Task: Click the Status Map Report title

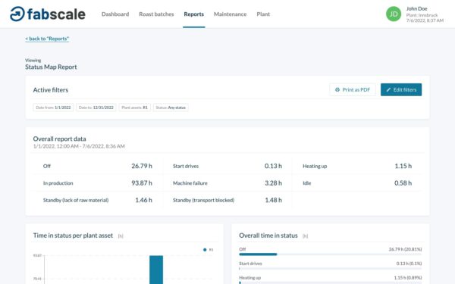Action: click(51, 67)
